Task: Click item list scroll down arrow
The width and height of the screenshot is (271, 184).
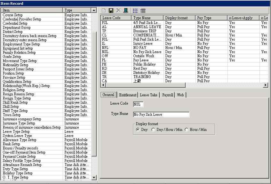Action: [94, 177]
